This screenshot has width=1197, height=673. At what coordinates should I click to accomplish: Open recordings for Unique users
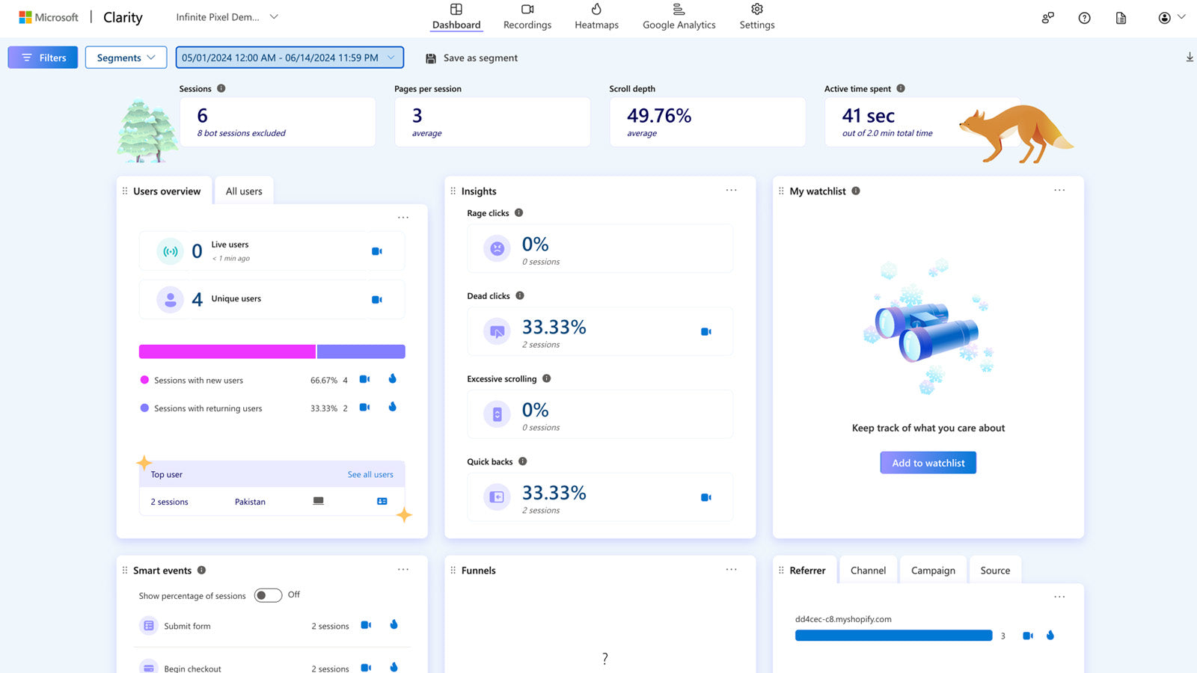pos(377,299)
